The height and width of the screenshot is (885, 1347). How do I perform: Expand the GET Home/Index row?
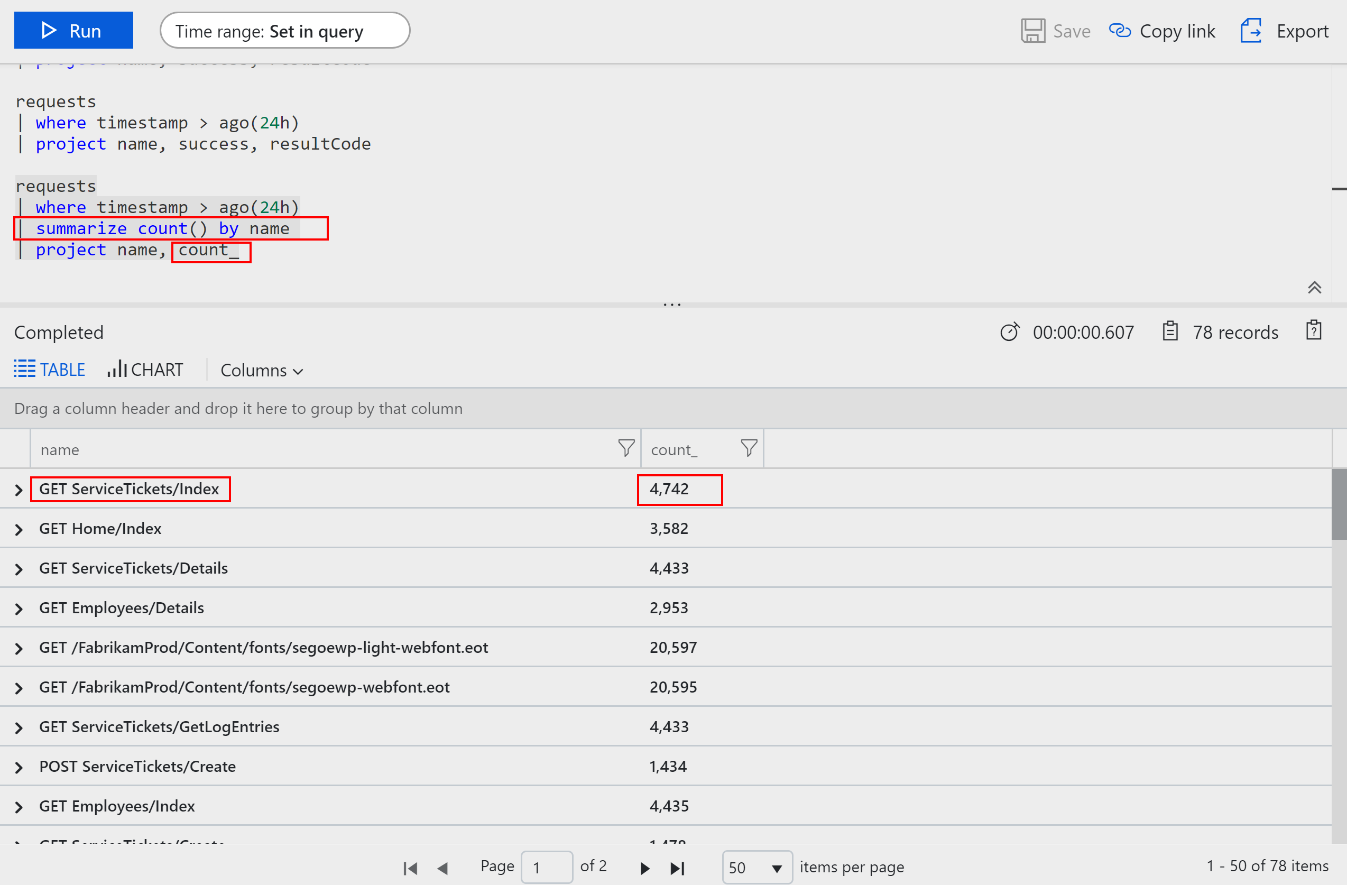[x=18, y=529]
